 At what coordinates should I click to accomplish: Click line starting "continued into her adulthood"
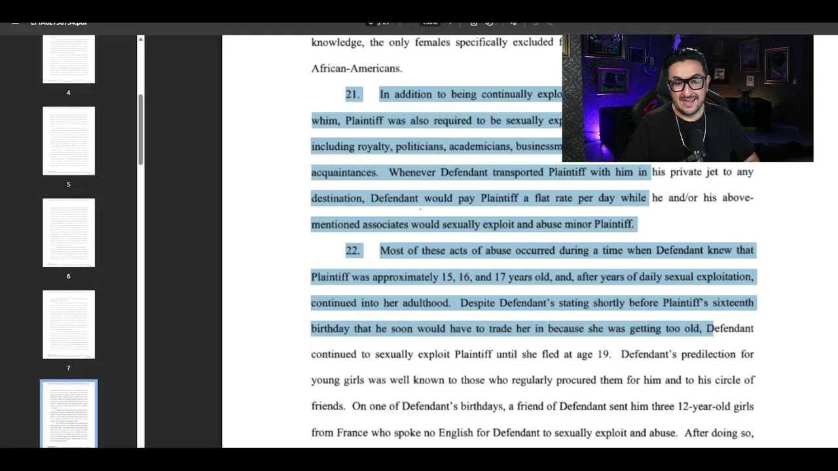click(x=532, y=303)
